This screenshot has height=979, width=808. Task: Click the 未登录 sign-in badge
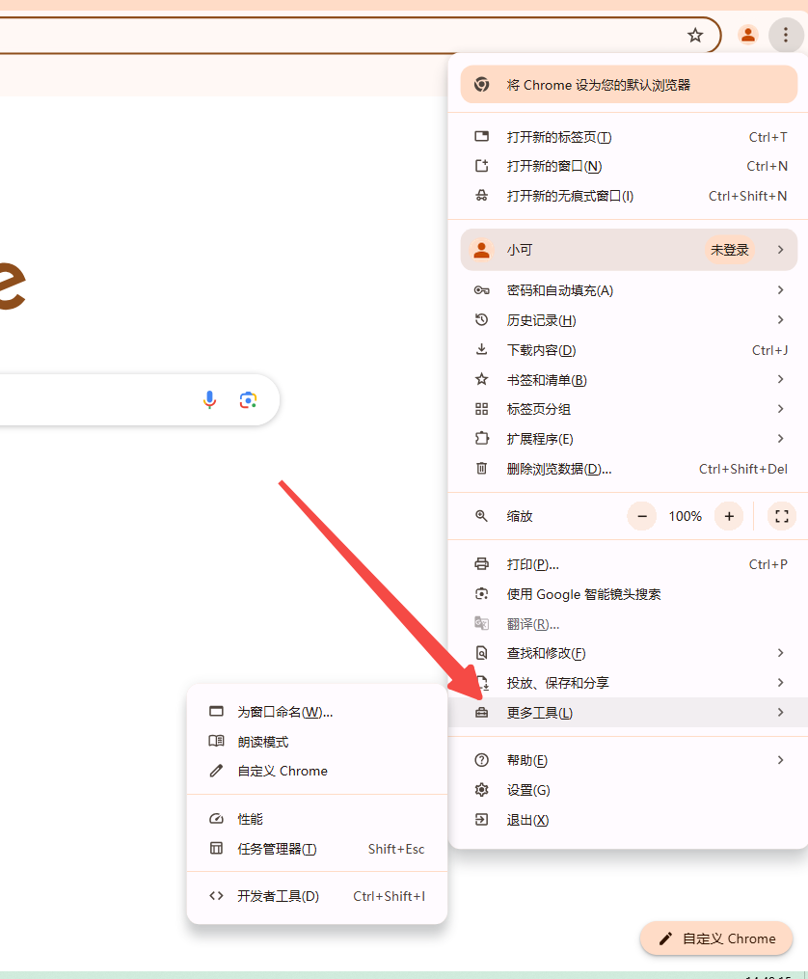click(729, 250)
